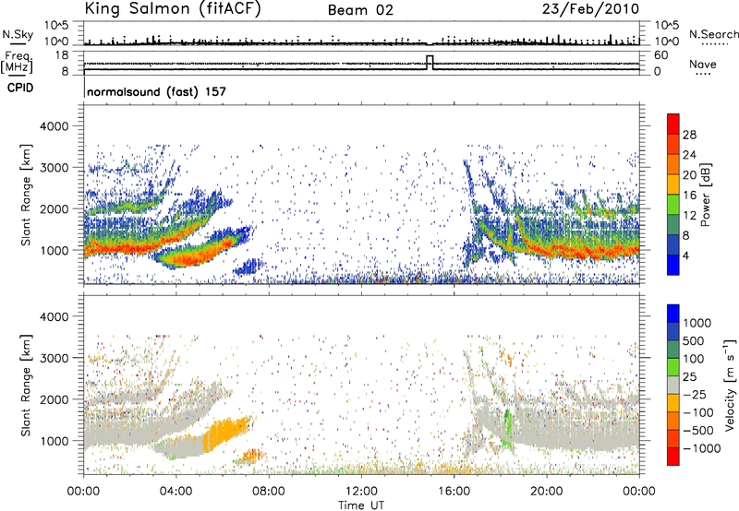739x511 pixels.
Task: Click the frequency axis value '18'
Action: (x=62, y=55)
